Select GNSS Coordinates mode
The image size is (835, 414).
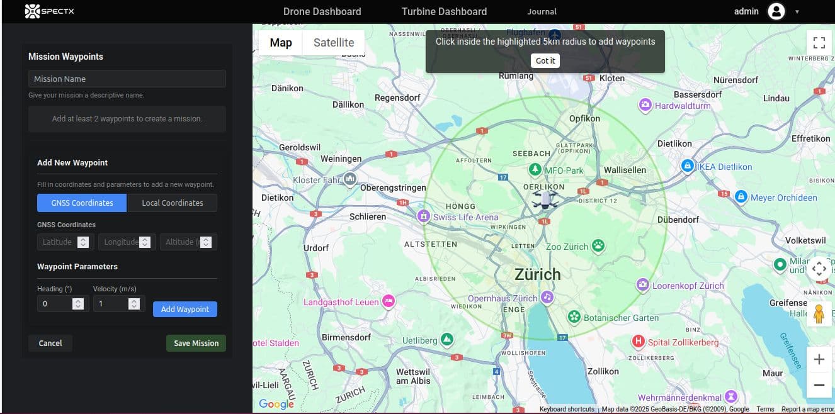click(x=82, y=203)
